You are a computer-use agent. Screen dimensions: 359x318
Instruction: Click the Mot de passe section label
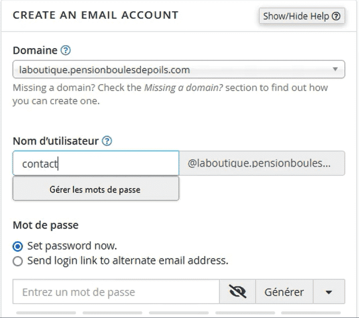click(x=46, y=225)
